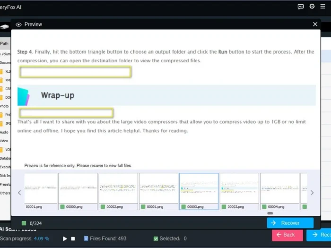Open the feedback chat icon
Screen dimensions: 331x248
pos(301,7)
